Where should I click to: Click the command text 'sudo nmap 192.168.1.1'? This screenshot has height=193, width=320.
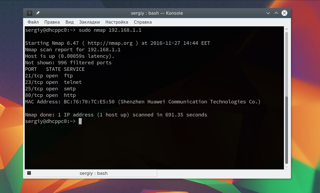110,30
